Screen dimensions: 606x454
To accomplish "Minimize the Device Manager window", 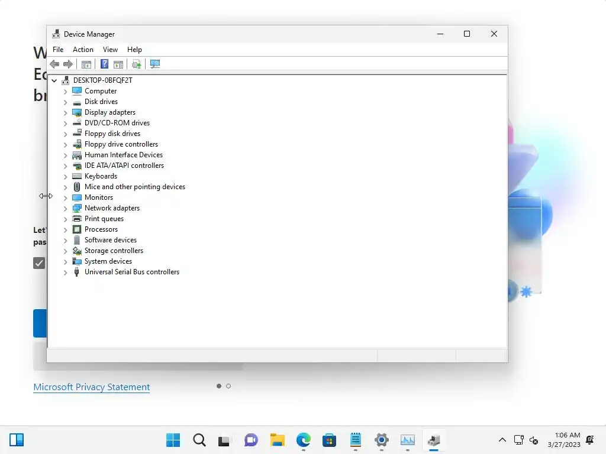I will 440,34.
